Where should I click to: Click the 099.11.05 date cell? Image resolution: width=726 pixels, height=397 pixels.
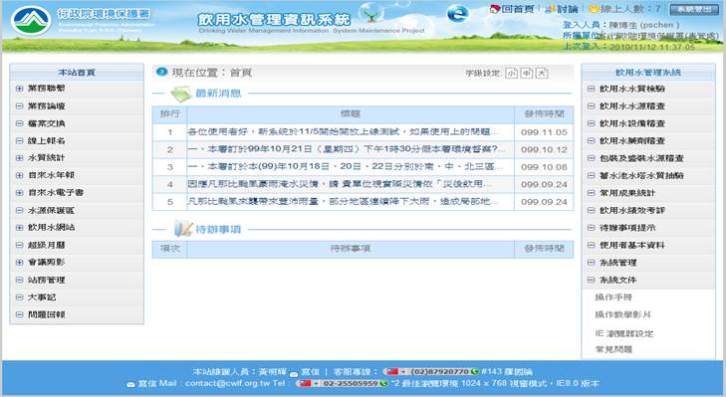pyautogui.click(x=544, y=132)
